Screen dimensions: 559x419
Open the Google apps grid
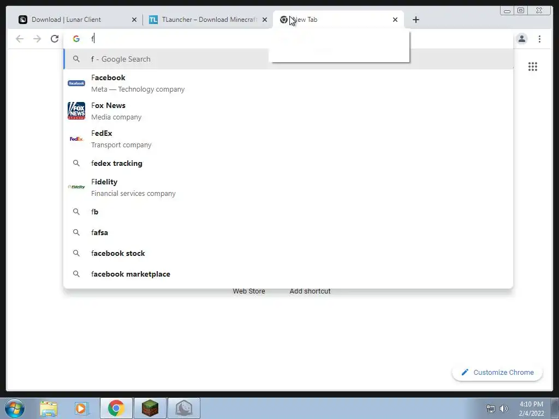click(533, 67)
